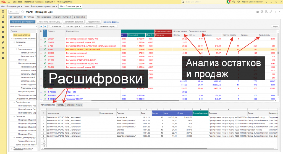The width and height of the screenshot is (283, 154).
Task: Uncheck the row checkbox for ВО-890
Action: [x=45, y=56]
